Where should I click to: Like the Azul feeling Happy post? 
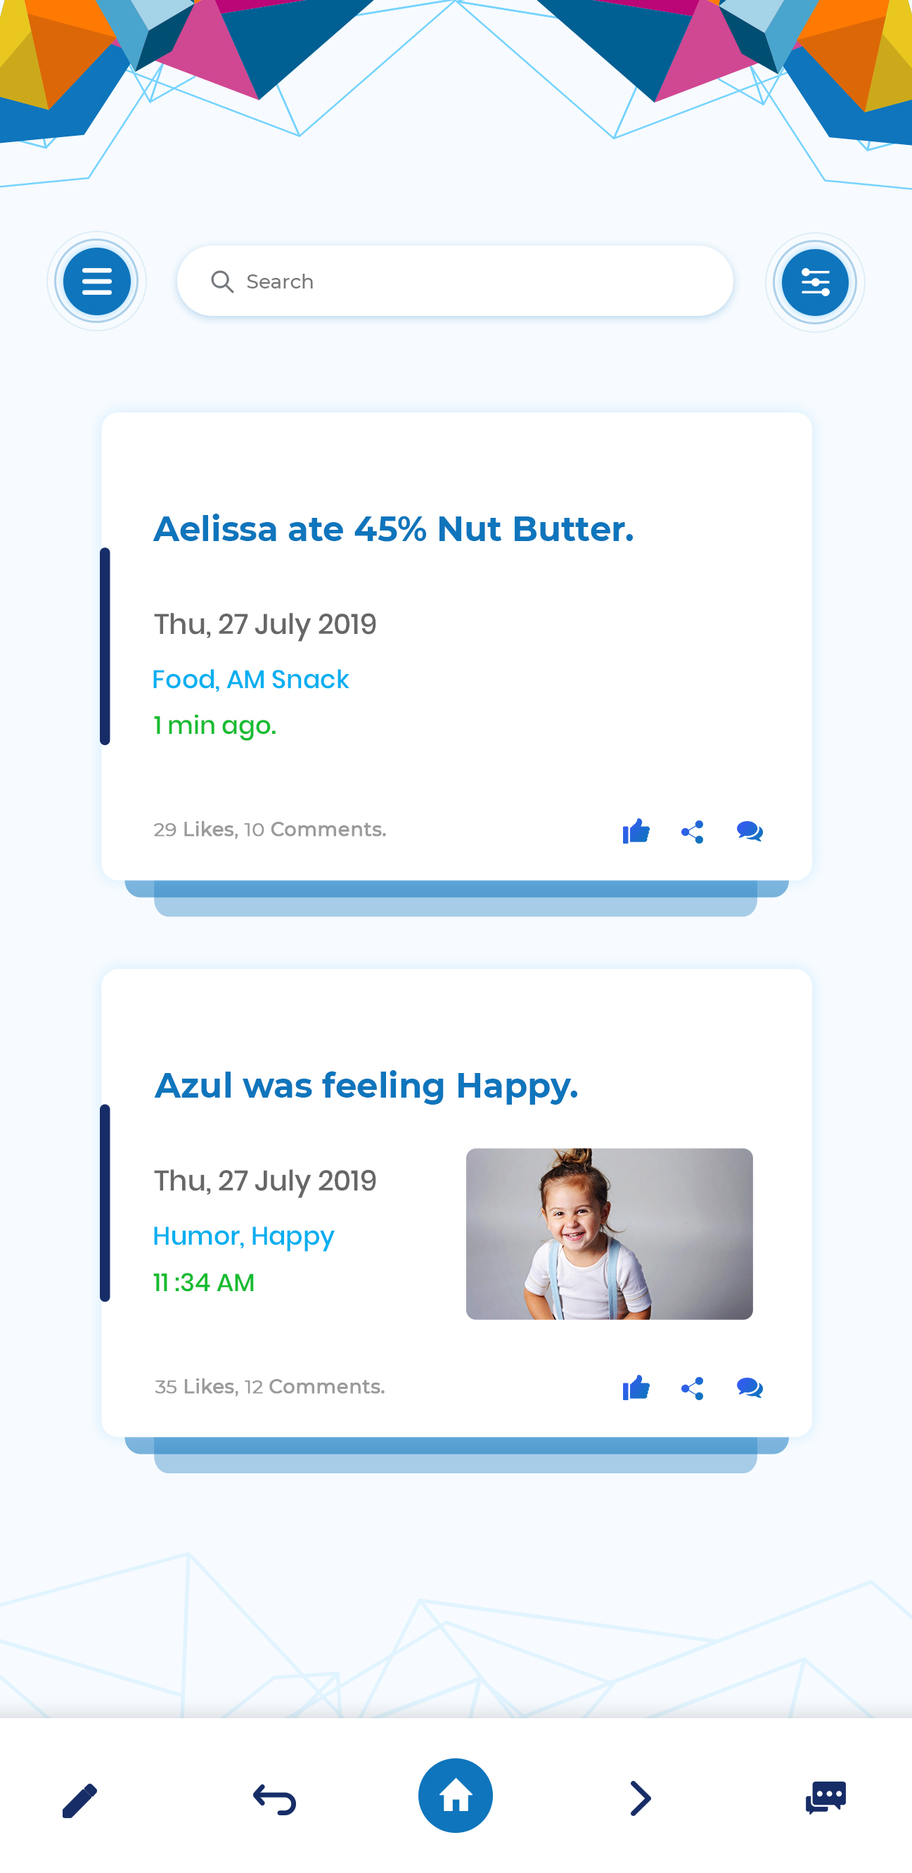coord(636,1388)
